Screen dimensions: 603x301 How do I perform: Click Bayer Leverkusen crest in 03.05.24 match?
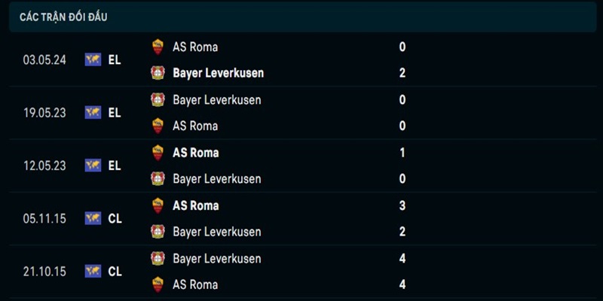click(x=158, y=73)
